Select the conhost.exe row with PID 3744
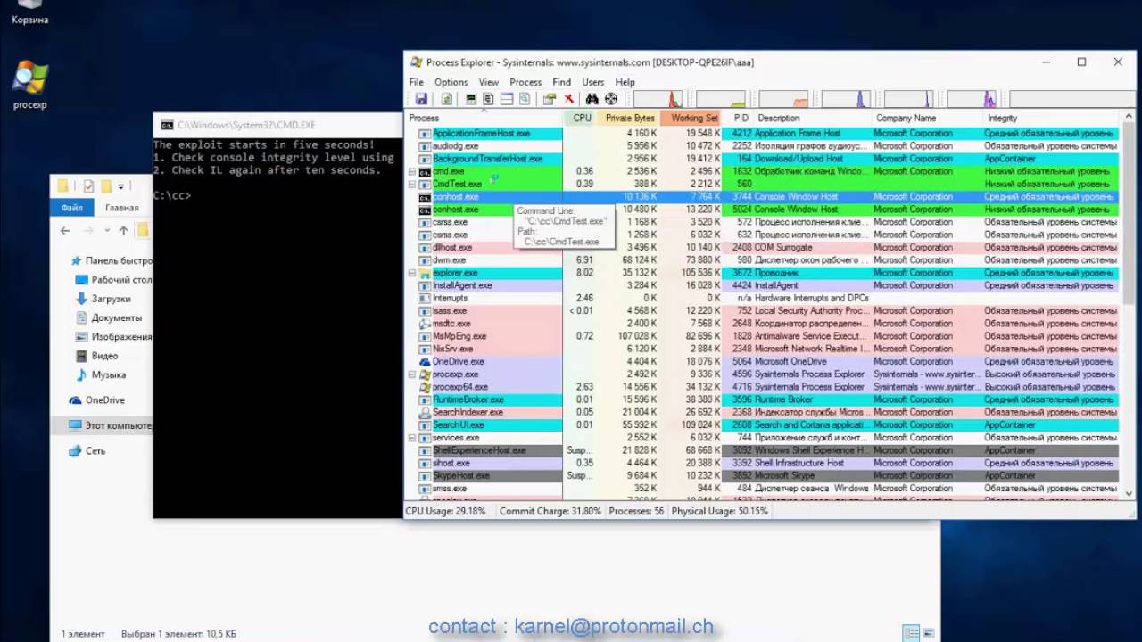This screenshot has height=642, width=1142. [x=763, y=196]
